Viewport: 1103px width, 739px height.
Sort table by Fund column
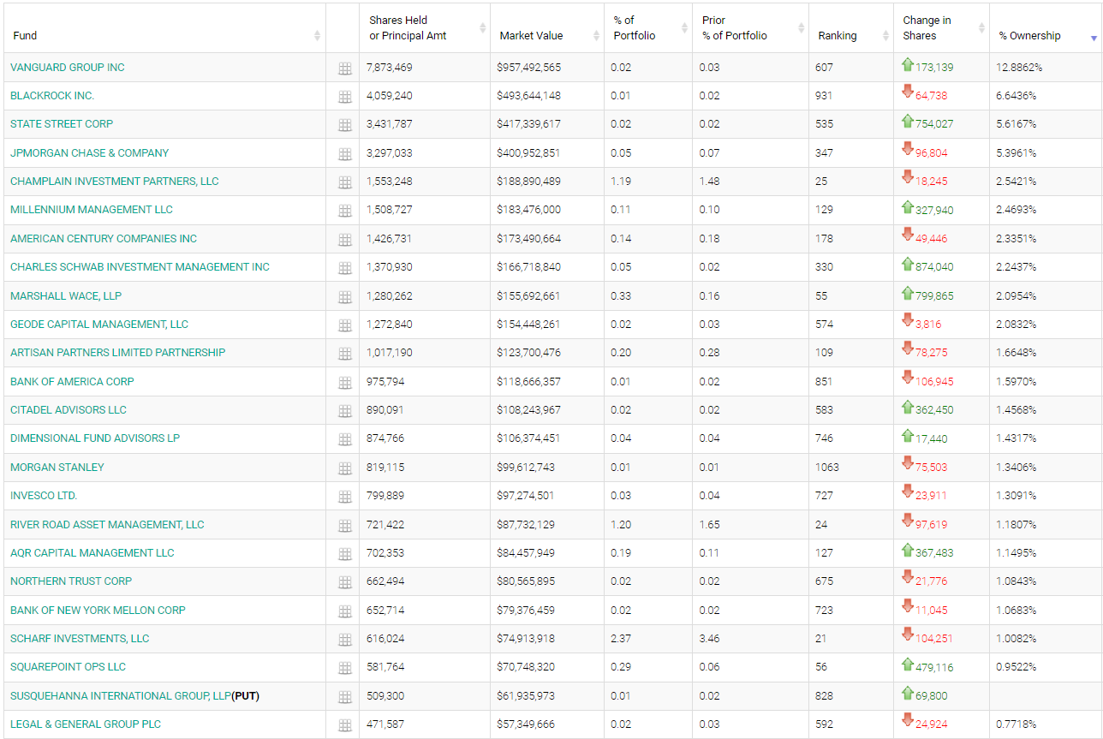coord(164,28)
